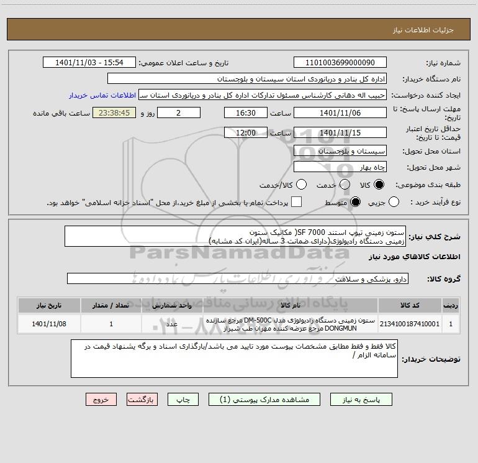
Task: Select the کالا/خدمت radio button
Action: (x=302, y=185)
